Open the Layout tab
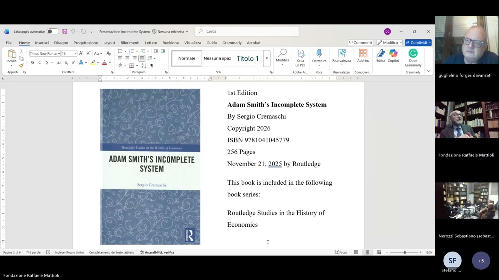This screenshot has height=280, width=499. (109, 43)
